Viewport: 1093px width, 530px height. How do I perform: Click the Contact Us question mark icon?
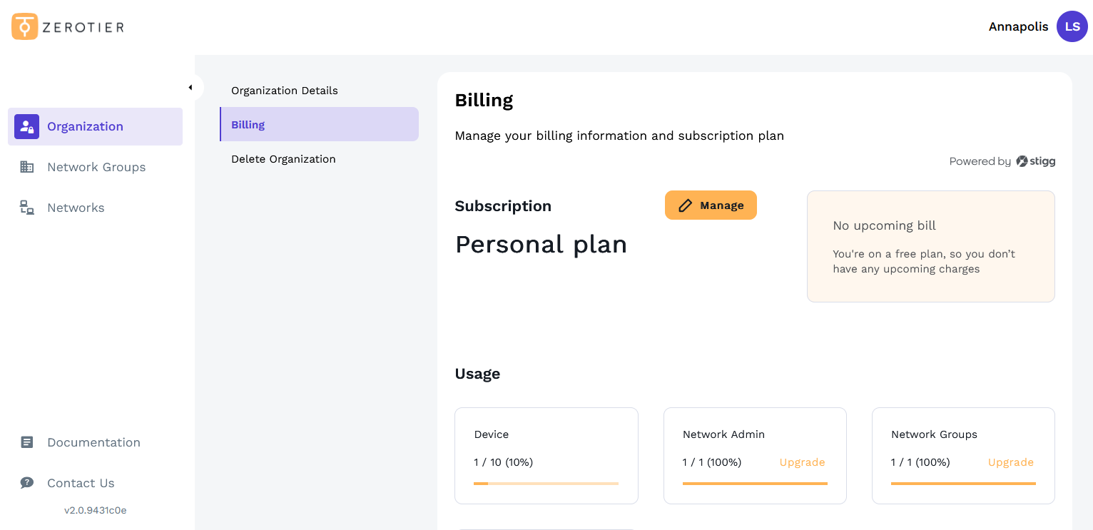[26, 483]
